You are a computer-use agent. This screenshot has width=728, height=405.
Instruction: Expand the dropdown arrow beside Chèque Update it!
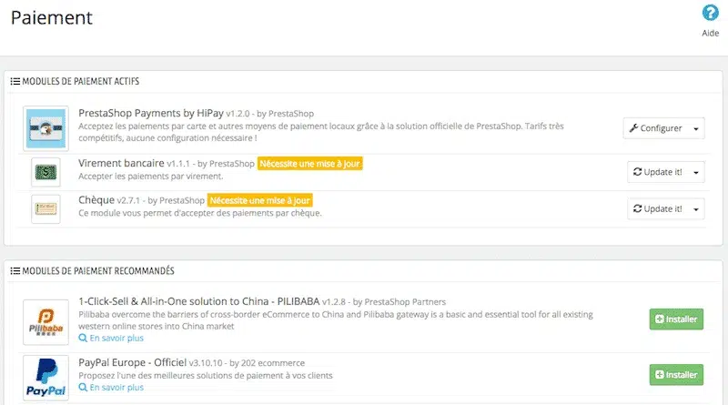pos(696,209)
